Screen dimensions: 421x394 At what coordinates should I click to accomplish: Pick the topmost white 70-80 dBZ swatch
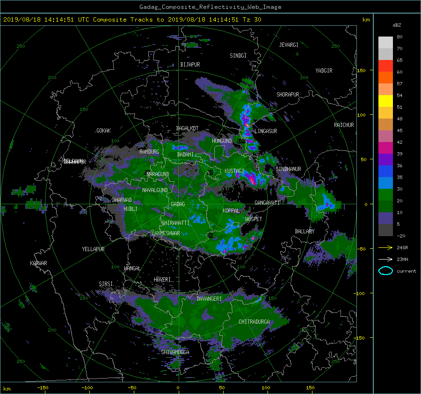click(x=385, y=43)
